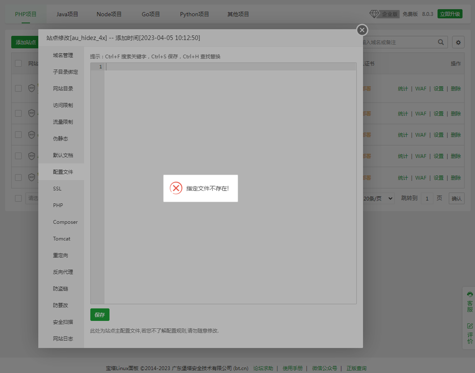Toggle the bottom batch-select checkbox
Viewport: 475px width, 373px height.
tap(18, 198)
